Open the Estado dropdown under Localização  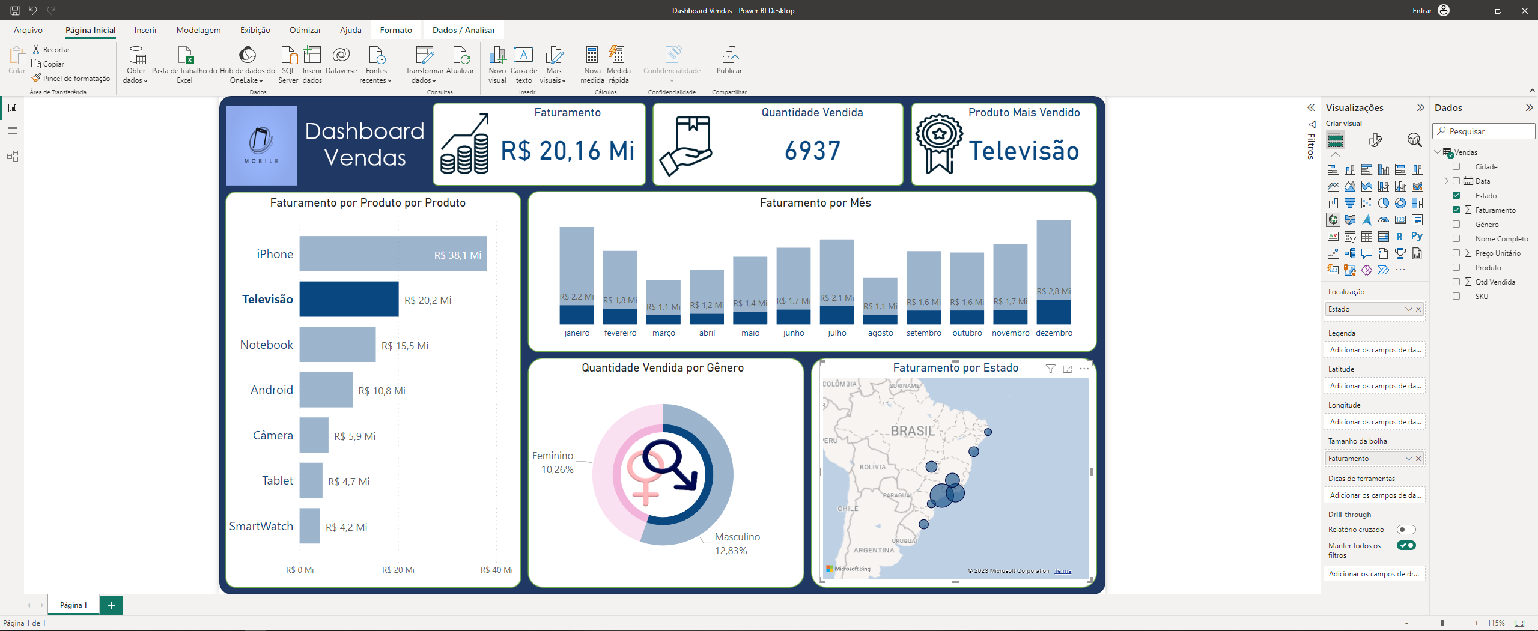tap(1410, 309)
